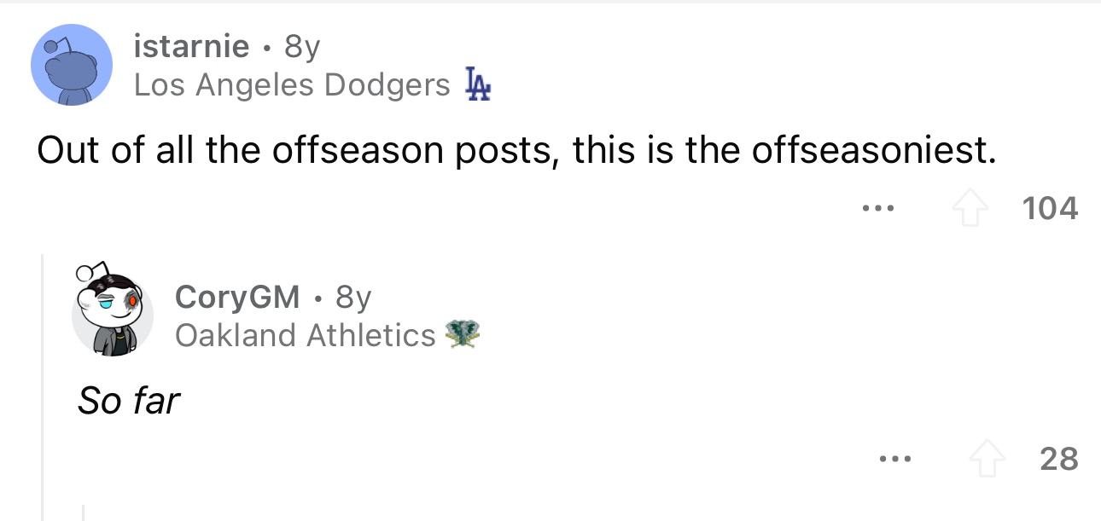Click the Los Angeles Dodgers logo icon
Viewport: 1101px width, 521px height.
[478, 84]
